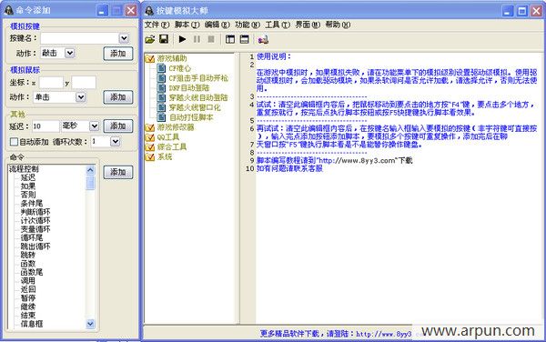Stop the running script in the toolbar
This screenshot has width=546, height=342.
pyautogui.click(x=211, y=39)
